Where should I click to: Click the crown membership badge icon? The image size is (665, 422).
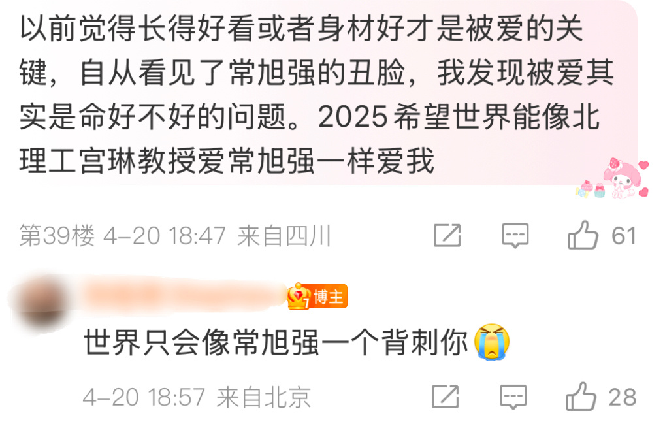pyautogui.click(x=299, y=296)
